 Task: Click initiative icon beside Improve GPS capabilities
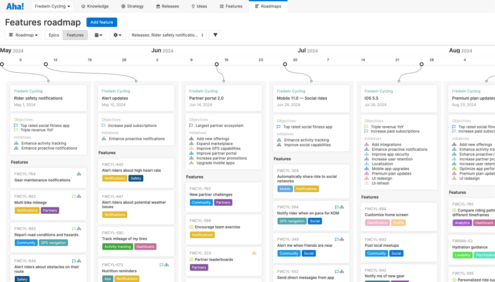(192, 148)
